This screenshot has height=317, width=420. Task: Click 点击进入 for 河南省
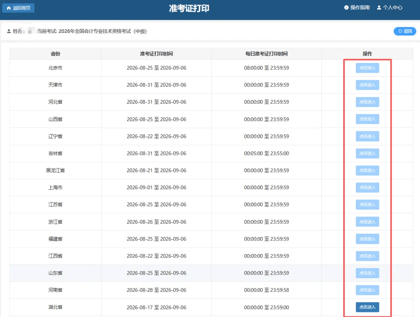367,290
